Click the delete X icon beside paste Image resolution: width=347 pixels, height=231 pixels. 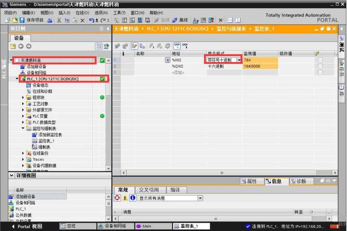(82, 20)
